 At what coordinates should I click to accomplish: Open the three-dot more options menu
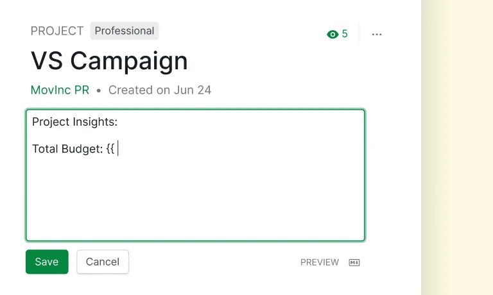coord(377,34)
